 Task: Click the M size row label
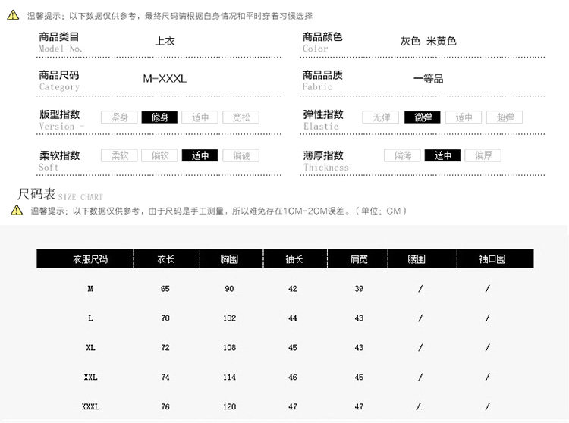coord(90,289)
